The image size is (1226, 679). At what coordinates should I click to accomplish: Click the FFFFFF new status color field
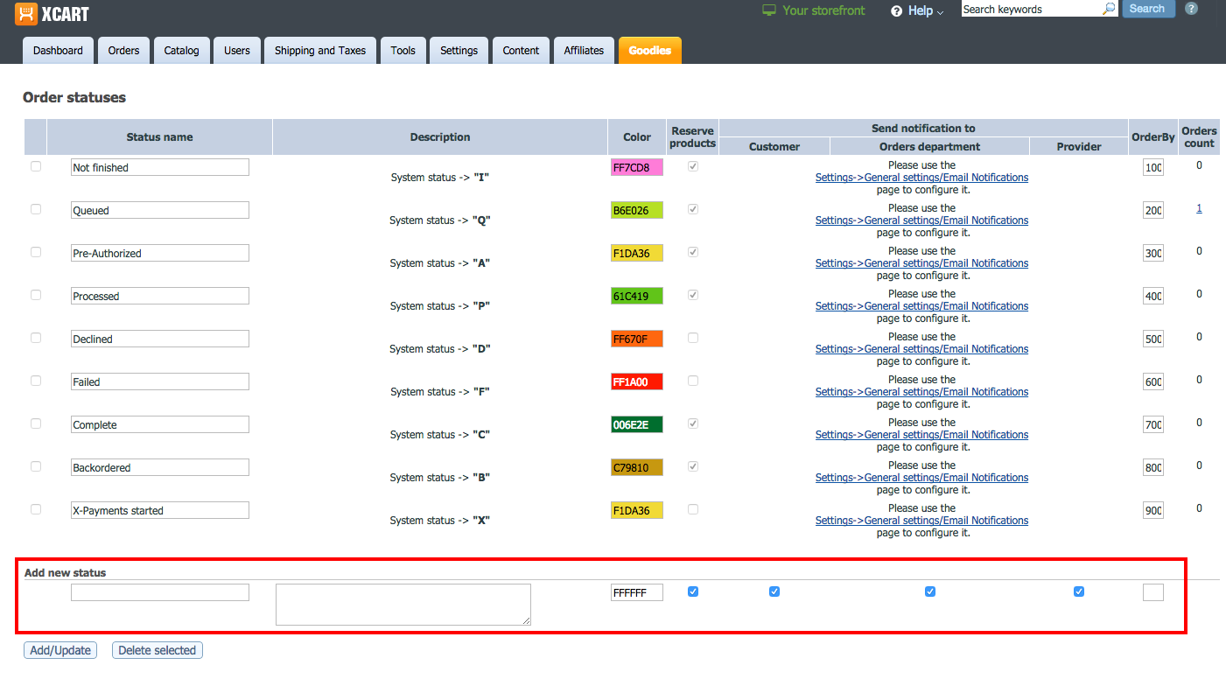637,592
